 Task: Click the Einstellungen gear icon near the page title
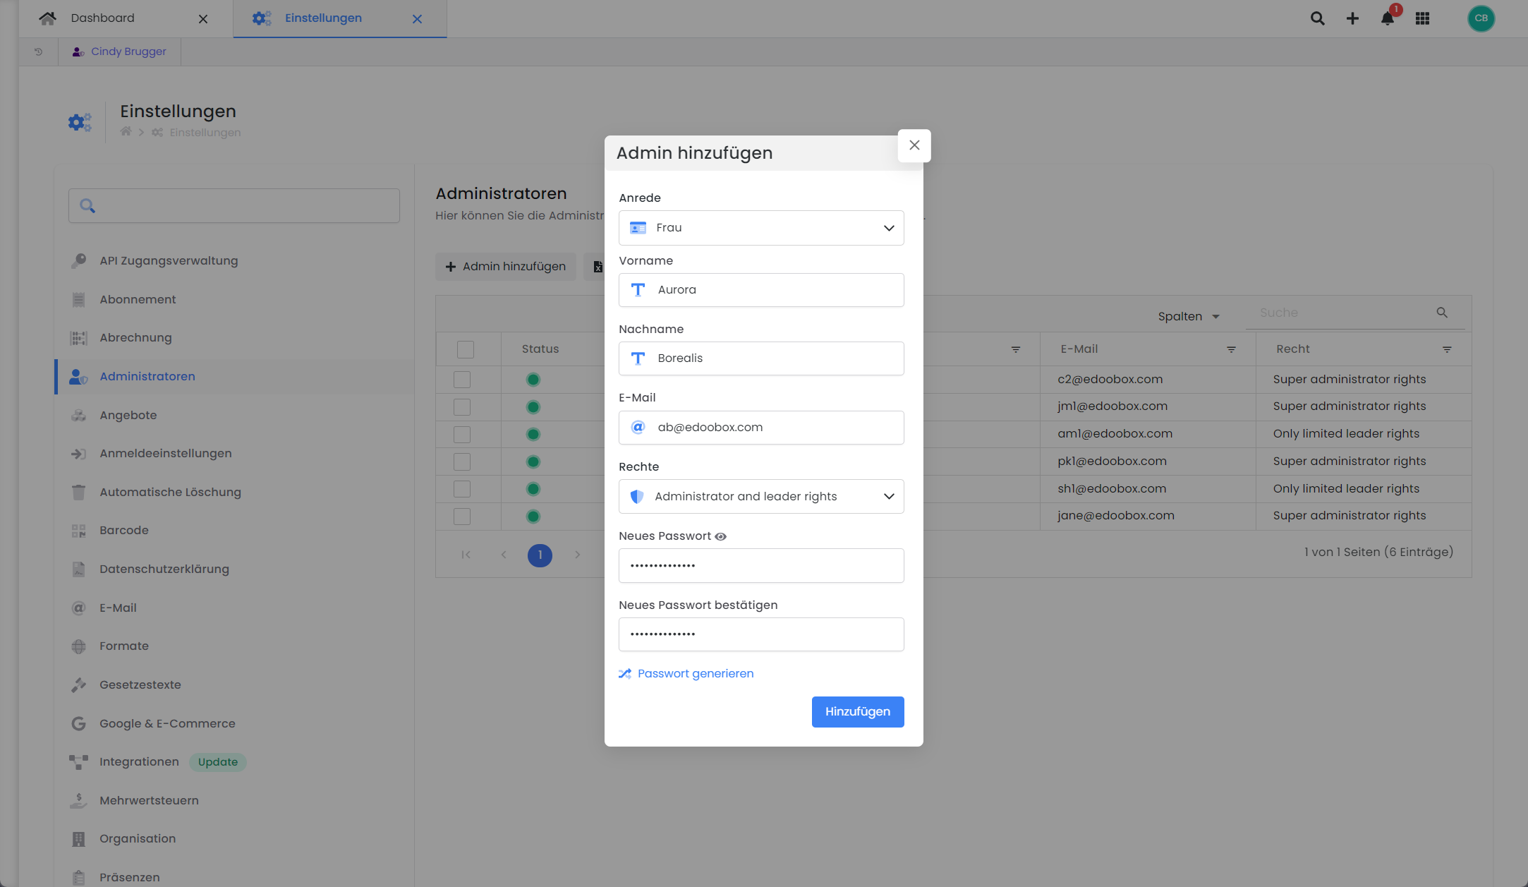pyautogui.click(x=80, y=121)
